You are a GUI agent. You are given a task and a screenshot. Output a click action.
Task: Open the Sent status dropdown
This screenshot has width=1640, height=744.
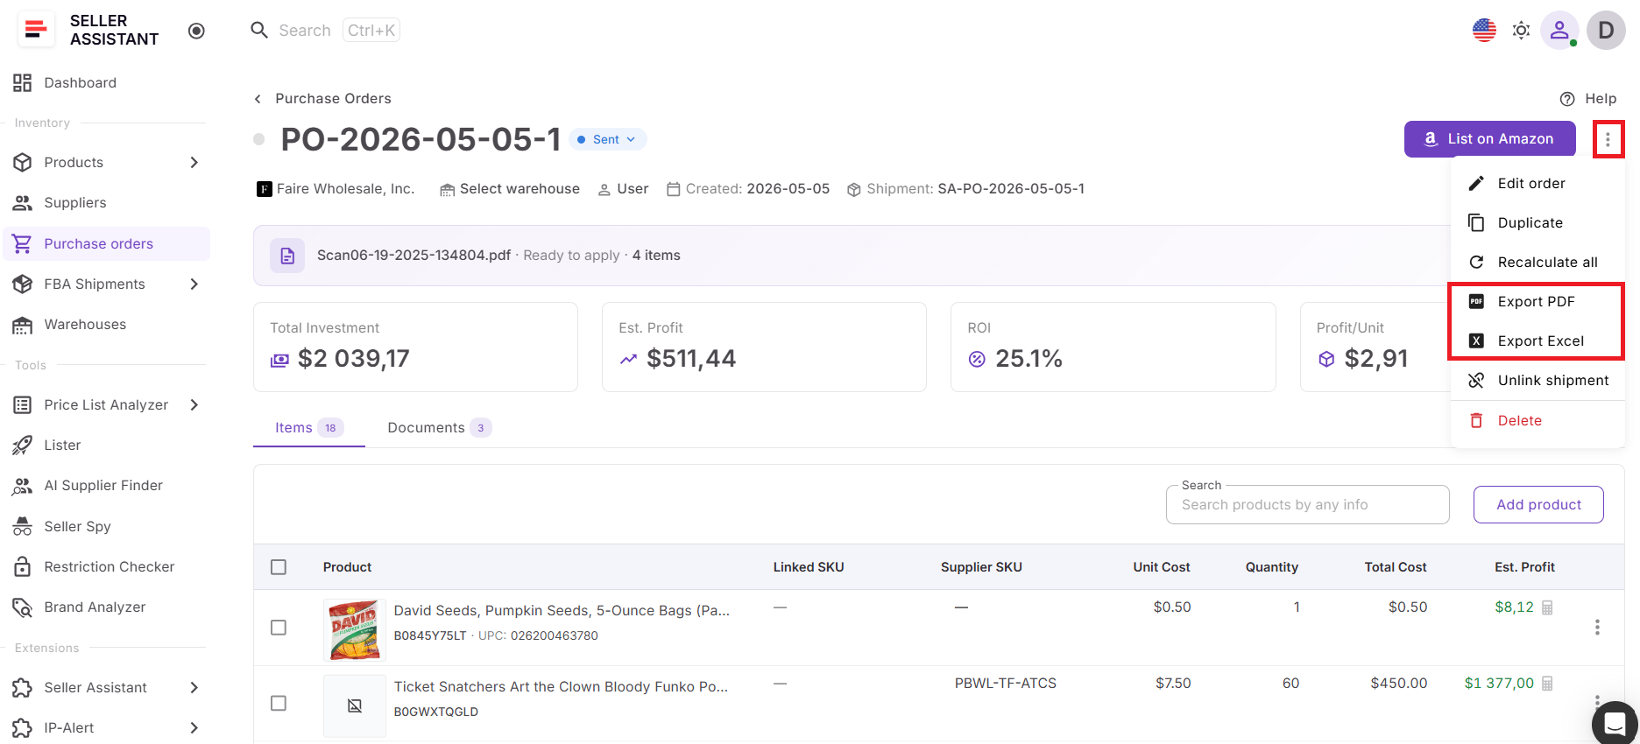(608, 139)
